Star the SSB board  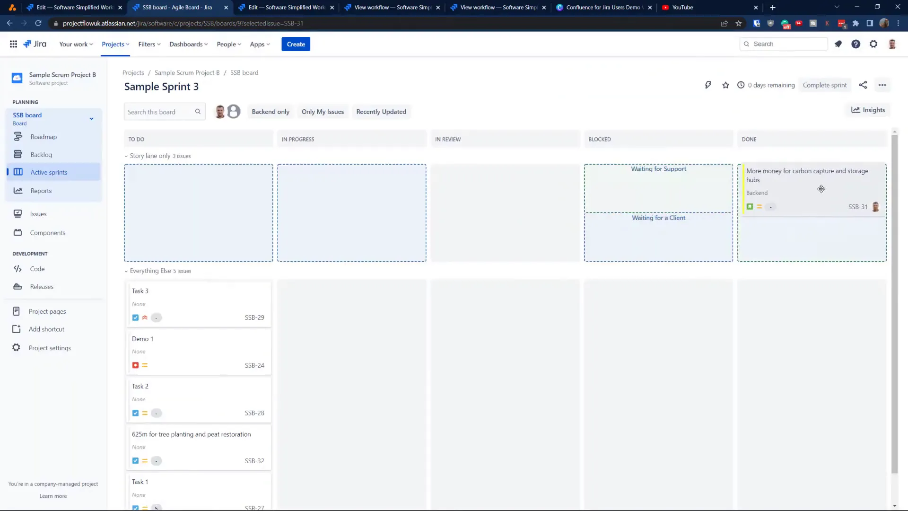click(725, 85)
